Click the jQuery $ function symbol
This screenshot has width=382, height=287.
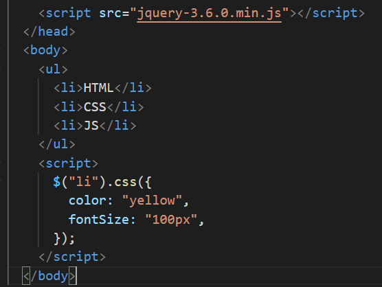pos(57,182)
